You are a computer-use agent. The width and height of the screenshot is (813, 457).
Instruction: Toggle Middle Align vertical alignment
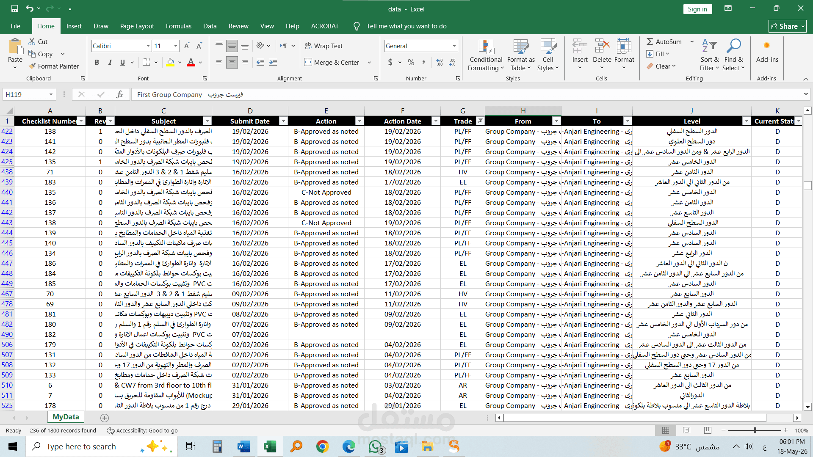pyautogui.click(x=232, y=46)
